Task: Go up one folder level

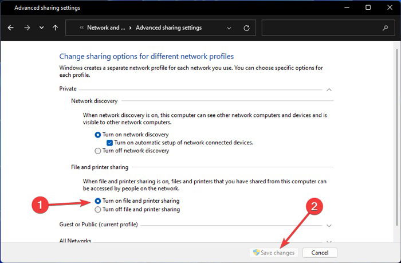Action: pos(55,28)
